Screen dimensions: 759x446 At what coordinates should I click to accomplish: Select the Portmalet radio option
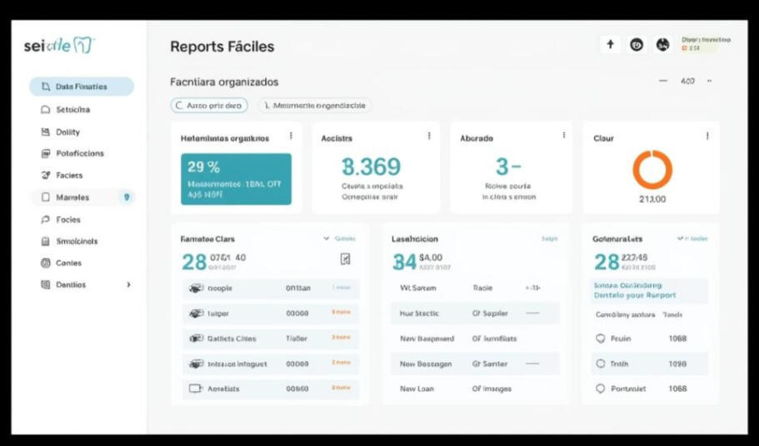(x=600, y=389)
